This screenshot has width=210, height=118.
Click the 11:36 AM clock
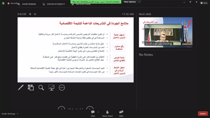128,14
